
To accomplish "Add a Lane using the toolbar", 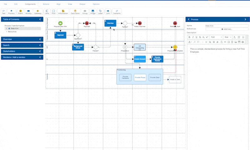I will [x=47, y=12].
